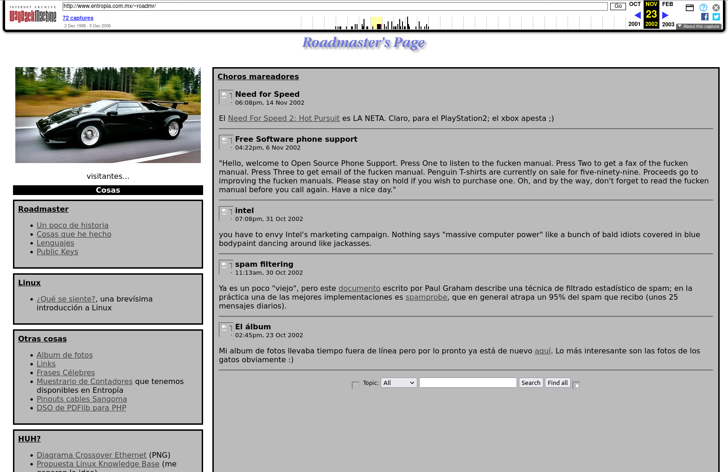This screenshot has width=728, height=472.
Task: Click Free Software phone support title
Action: [x=296, y=139]
